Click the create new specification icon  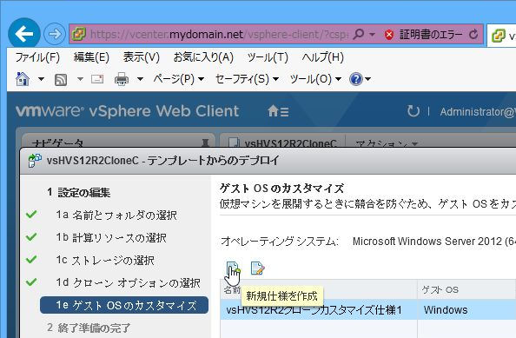coord(233,268)
